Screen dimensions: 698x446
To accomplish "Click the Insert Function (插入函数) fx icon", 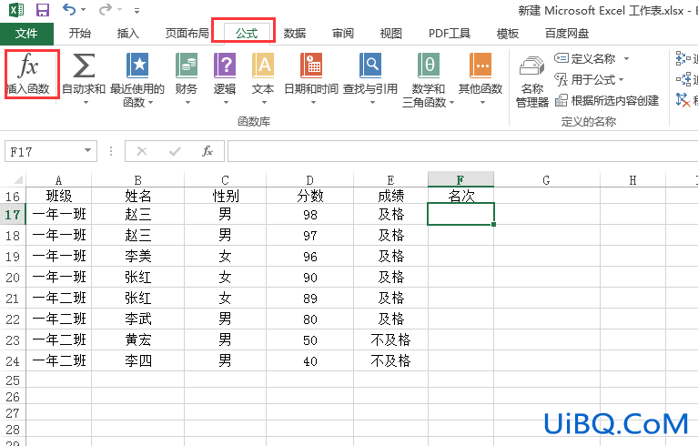I will 28,65.
